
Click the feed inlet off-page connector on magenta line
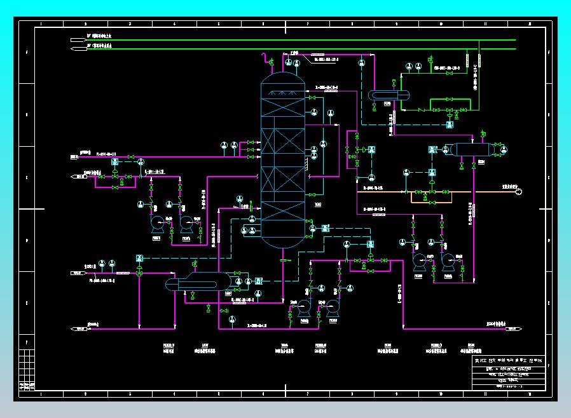tap(74, 157)
